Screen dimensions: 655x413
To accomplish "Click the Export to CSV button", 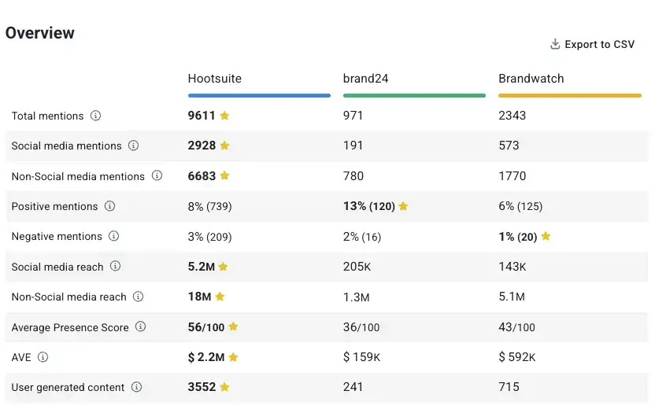I will point(592,45).
